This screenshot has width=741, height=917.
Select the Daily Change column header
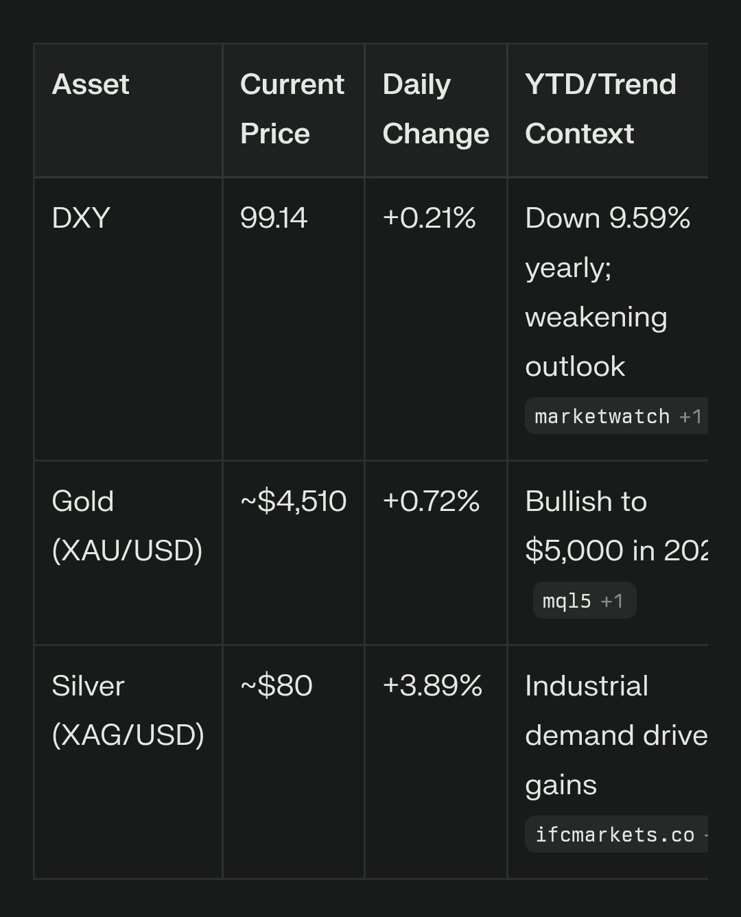tap(435, 109)
